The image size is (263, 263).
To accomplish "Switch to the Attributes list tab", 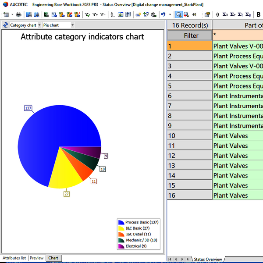I will pos(14,258).
